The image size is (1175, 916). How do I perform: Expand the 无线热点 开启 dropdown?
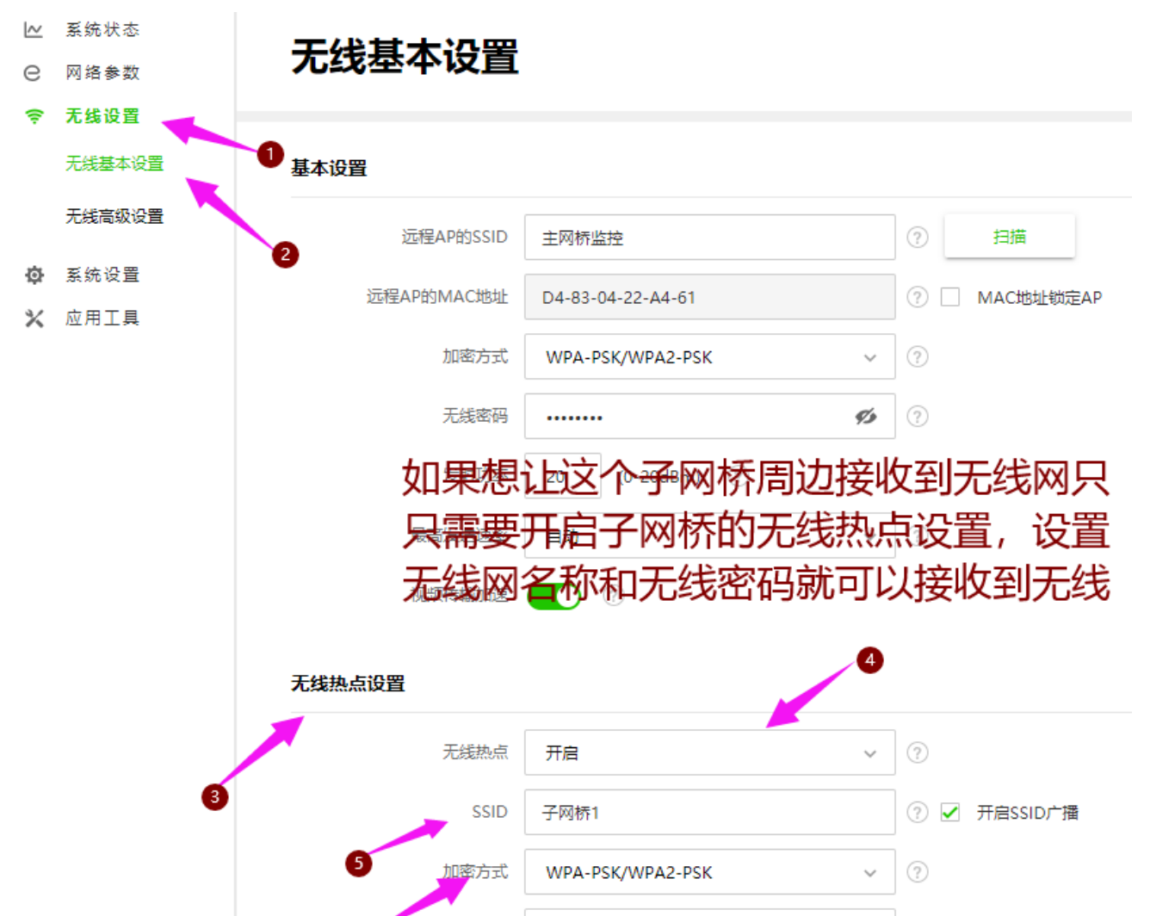coord(709,753)
